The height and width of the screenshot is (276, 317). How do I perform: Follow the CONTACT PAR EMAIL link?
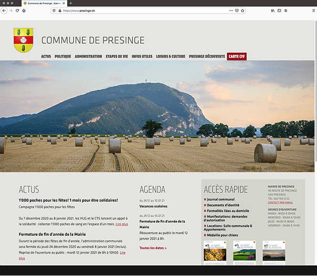(x=280, y=202)
